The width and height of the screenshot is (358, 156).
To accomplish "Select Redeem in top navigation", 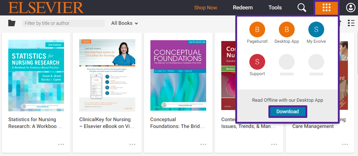I will [x=243, y=8].
